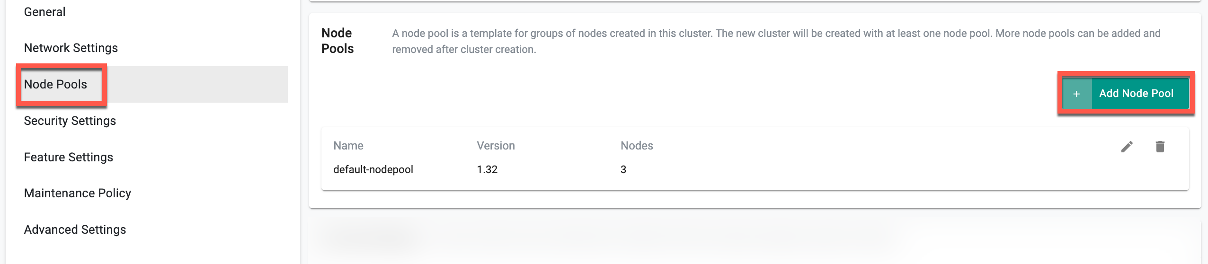Image resolution: width=1208 pixels, height=264 pixels.
Task: Go to Maintenance Policy
Action: click(78, 193)
